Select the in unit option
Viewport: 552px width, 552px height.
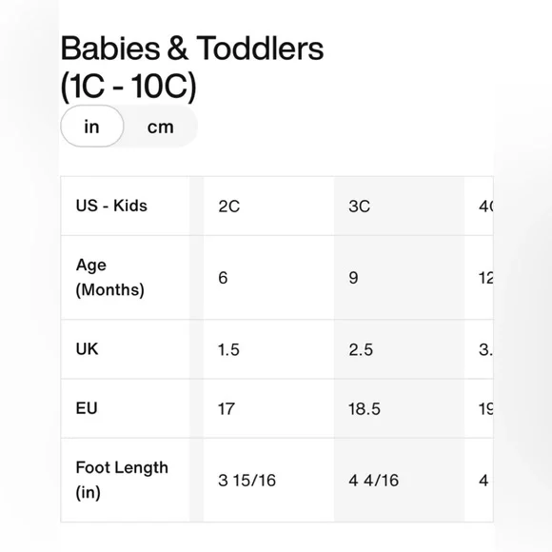coord(92,126)
